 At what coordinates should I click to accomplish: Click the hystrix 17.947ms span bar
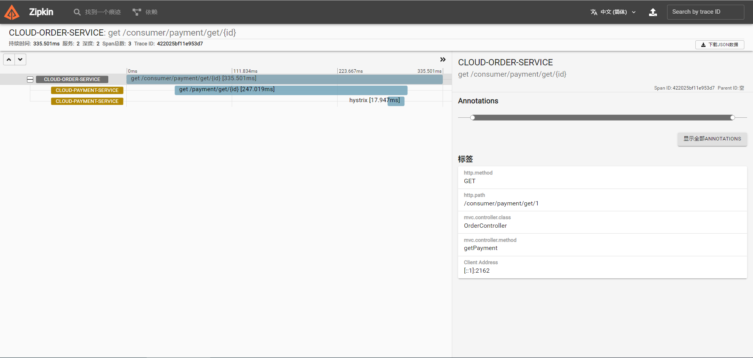click(x=396, y=101)
